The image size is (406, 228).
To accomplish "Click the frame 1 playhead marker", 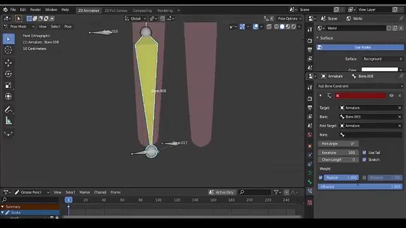I will click(x=69, y=200).
